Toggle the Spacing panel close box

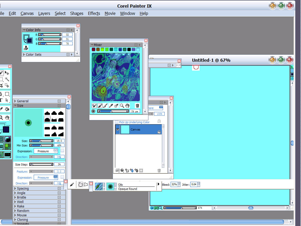click(x=59, y=189)
